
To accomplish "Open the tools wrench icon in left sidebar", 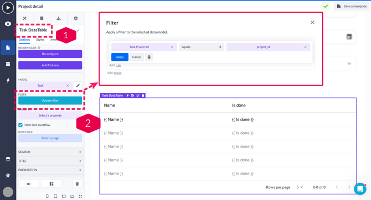I will click(8, 176).
